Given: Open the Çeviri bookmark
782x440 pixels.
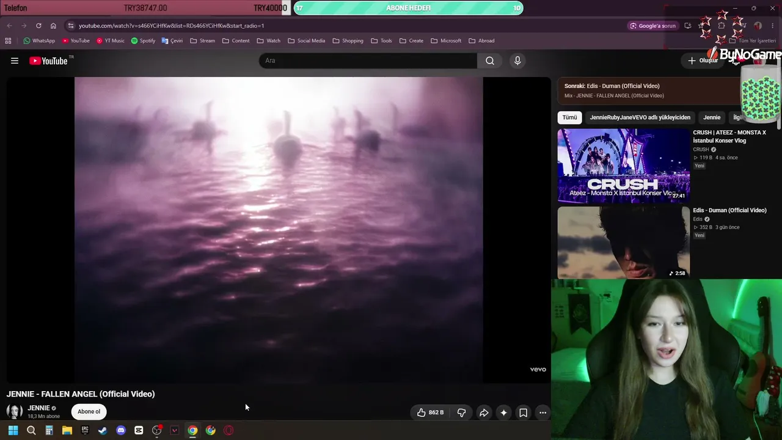Looking at the screenshot, I should (x=172, y=41).
